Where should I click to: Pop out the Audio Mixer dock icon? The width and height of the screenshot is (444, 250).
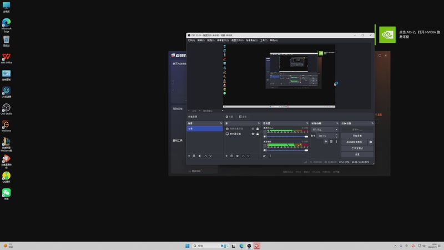pyautogui.click(x=307, y=123)
